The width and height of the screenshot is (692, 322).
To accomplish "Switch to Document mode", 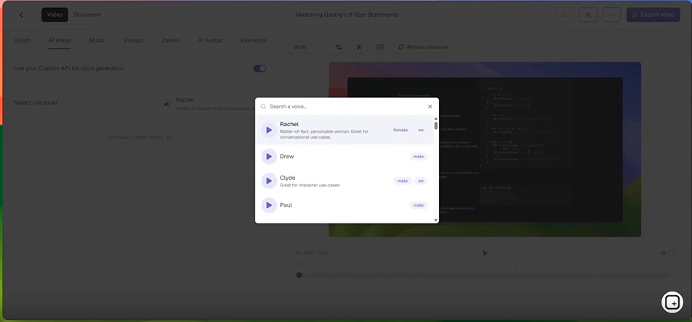I will (x=87, y=15).
